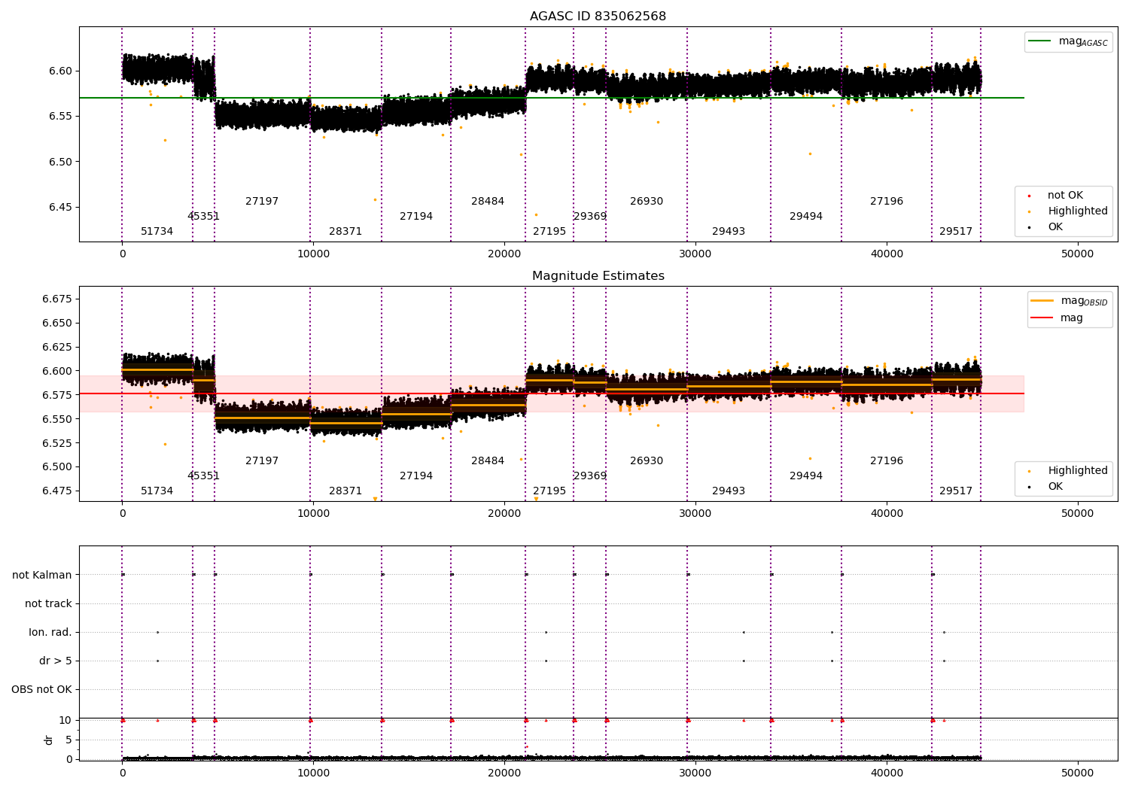Click 'OK' entry in the middle panel's lower legend
This screenshot has width=1129, height=790.
[1055, 487]
